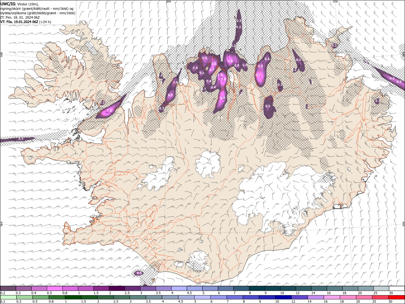Click the deep blue 10–12 rain scale swatch
Screen dimensions: 405x304
[283, 297]
